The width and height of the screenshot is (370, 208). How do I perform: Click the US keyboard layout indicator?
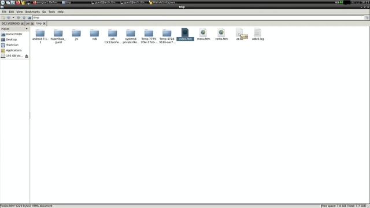point(337,2)
